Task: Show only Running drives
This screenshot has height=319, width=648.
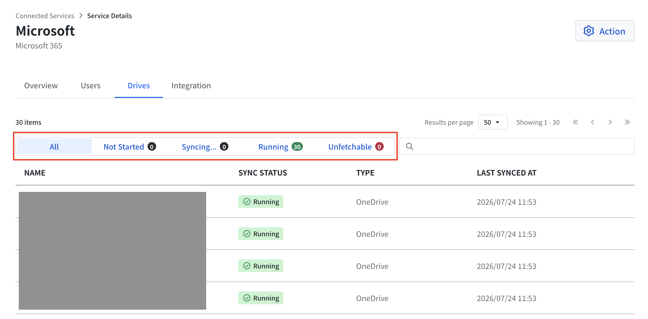Action: click(x=280, y=146)
